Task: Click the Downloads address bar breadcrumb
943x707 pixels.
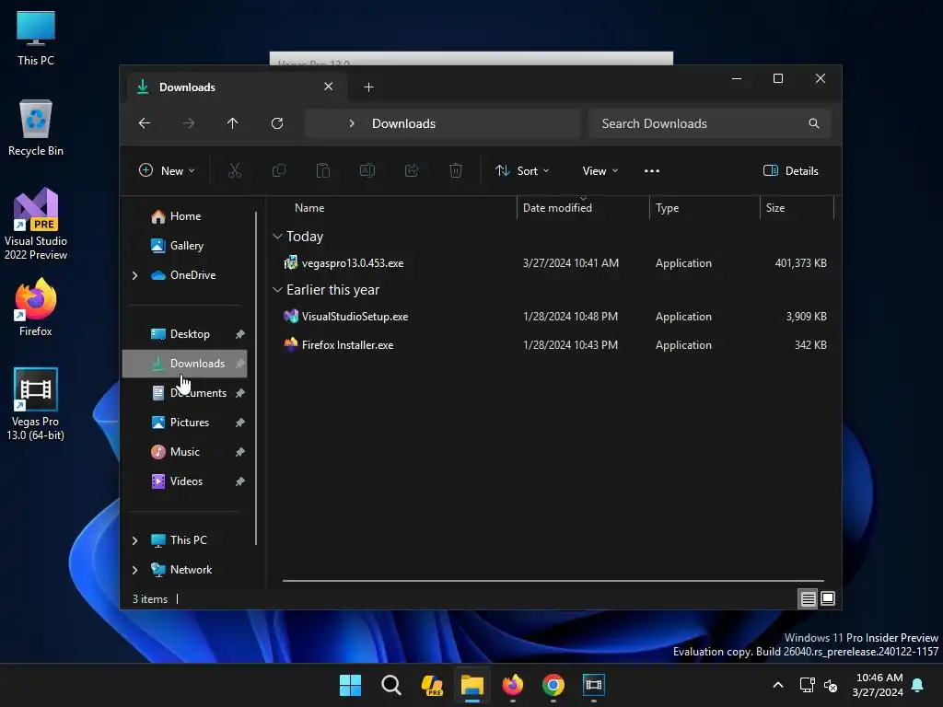Action: (403, 123)
